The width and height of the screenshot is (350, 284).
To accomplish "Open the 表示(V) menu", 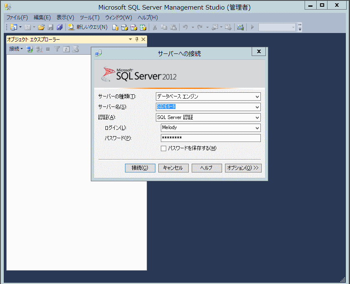I will point(65,18).
